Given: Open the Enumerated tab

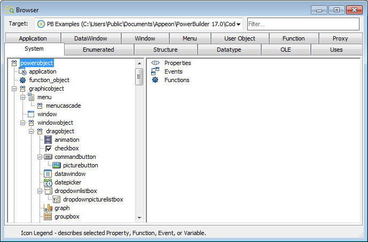Looking at the screenshot, I should coord(98,50).
